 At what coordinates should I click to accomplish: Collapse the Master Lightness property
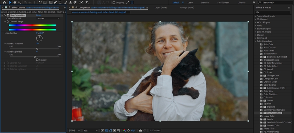pyautogui.click(x=5, y=51)
